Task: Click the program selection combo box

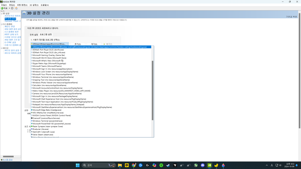Action: pos(50,44)
